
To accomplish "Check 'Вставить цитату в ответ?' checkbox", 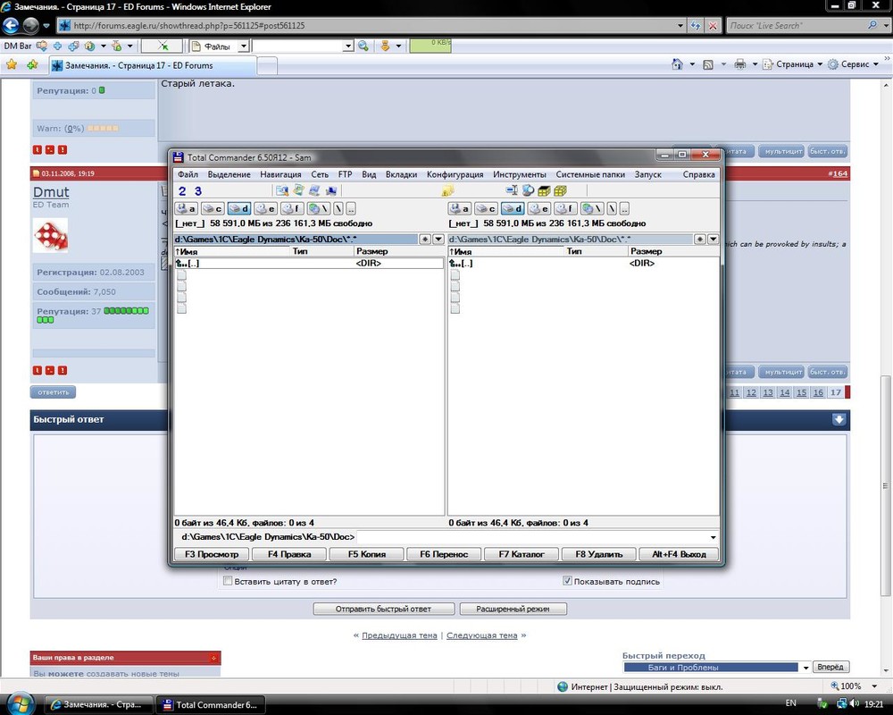I will tap(227, 581).
